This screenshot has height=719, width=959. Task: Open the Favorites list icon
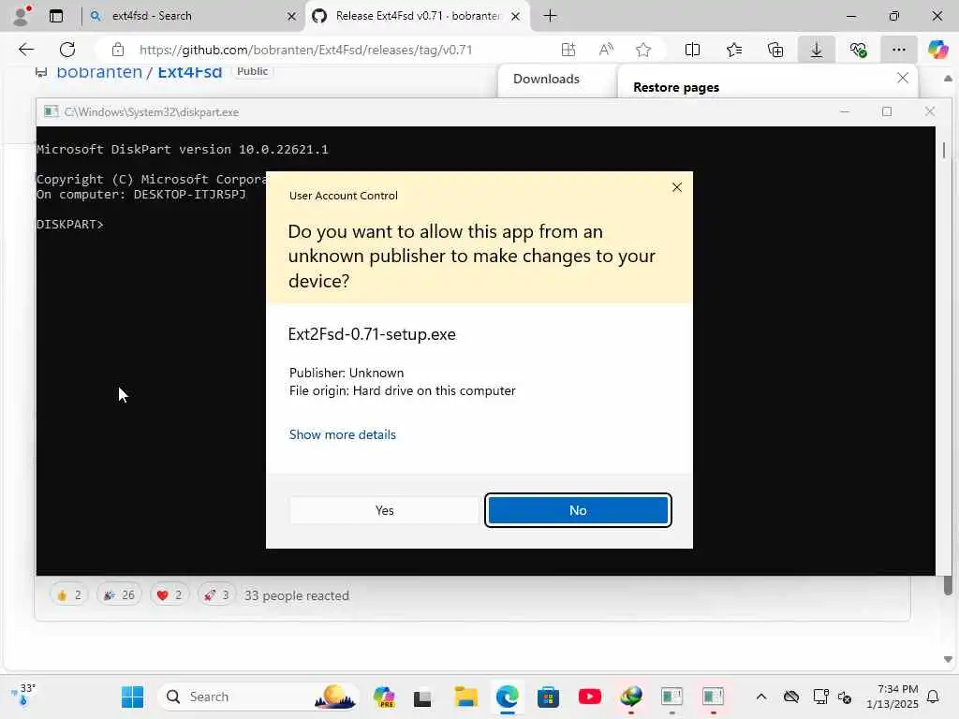[734, 50]
